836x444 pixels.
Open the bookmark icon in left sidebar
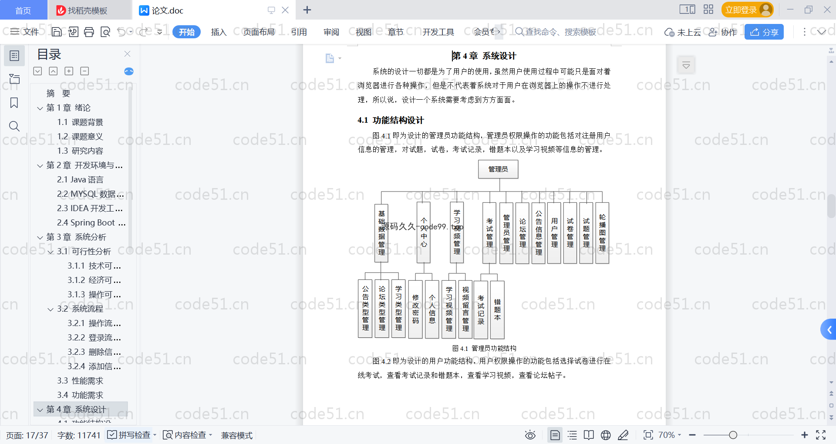pyautogui.click(x=14, y=103)
